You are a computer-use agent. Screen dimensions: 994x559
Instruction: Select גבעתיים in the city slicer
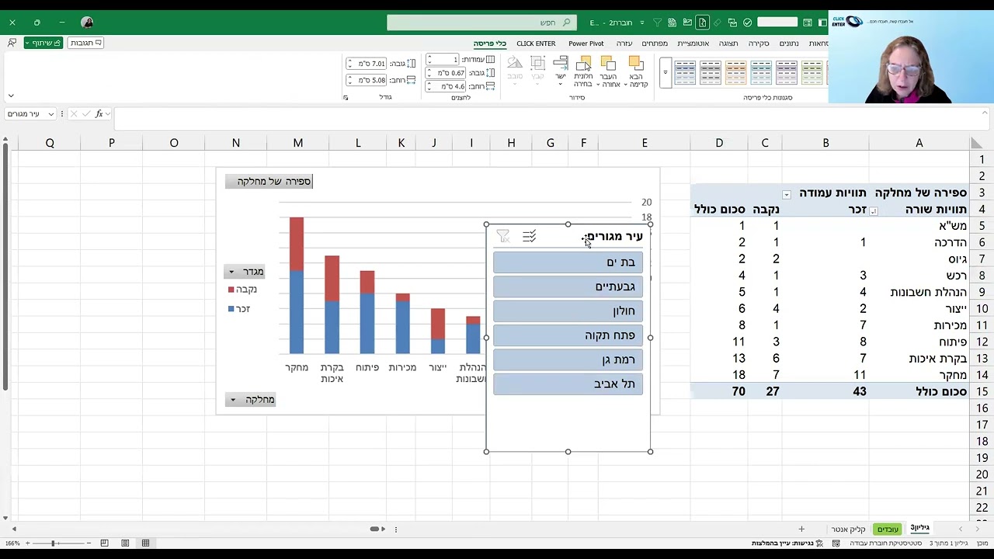pyautogui.click(x=568, y=286)
